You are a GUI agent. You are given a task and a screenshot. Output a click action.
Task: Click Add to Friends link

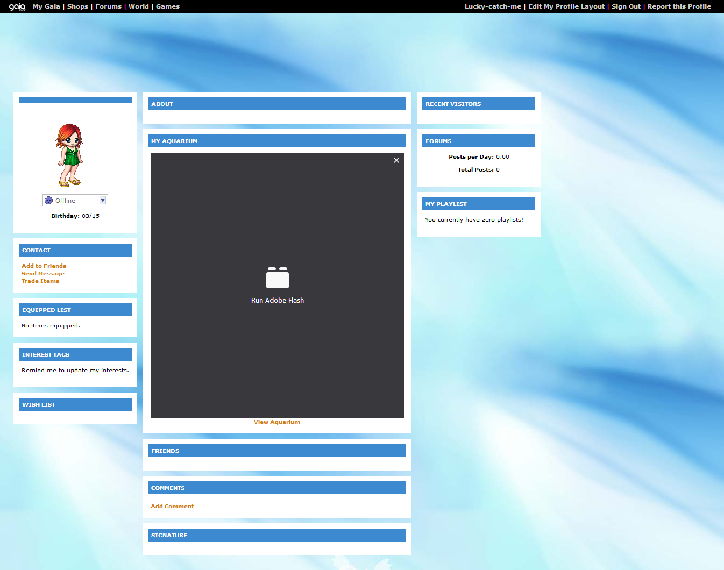pyautogui.click(x=44, y=266)
